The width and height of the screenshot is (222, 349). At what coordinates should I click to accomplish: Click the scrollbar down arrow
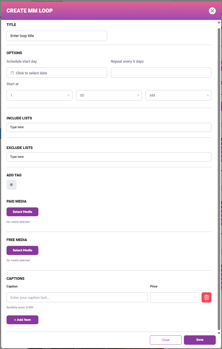click(x=219, y=333)
